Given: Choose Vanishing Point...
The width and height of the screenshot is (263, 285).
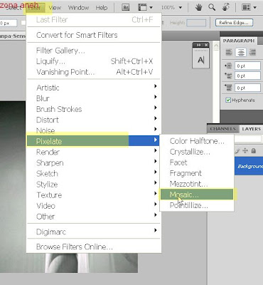Looking at the screenshot, I should (94, 72).
